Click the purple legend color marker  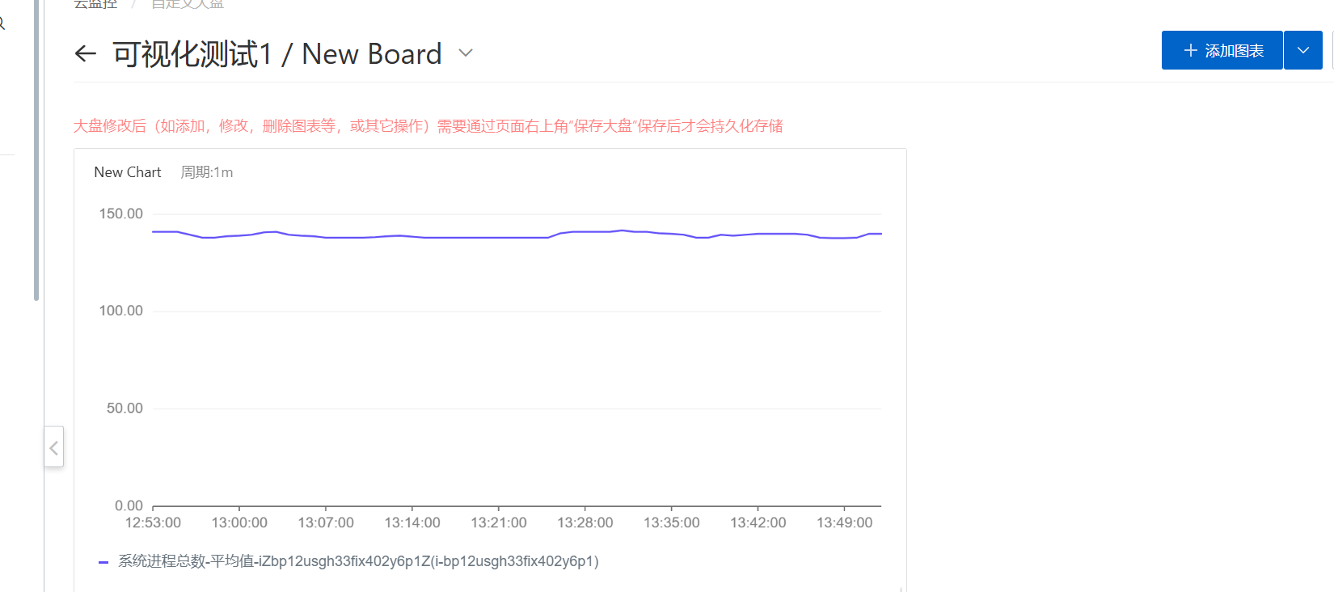click(103, 562)
